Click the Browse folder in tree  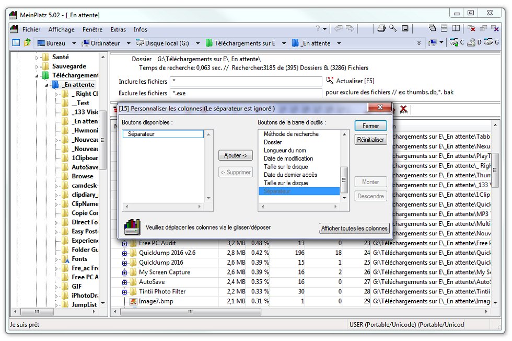coord(83,176)
